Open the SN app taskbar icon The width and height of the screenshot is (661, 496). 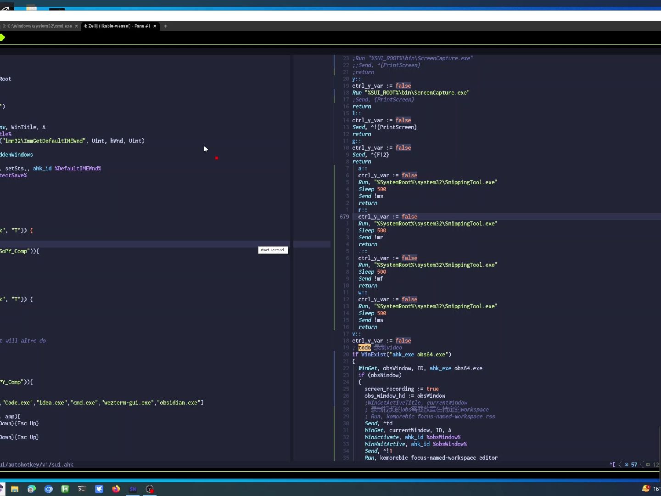point(133,489)
